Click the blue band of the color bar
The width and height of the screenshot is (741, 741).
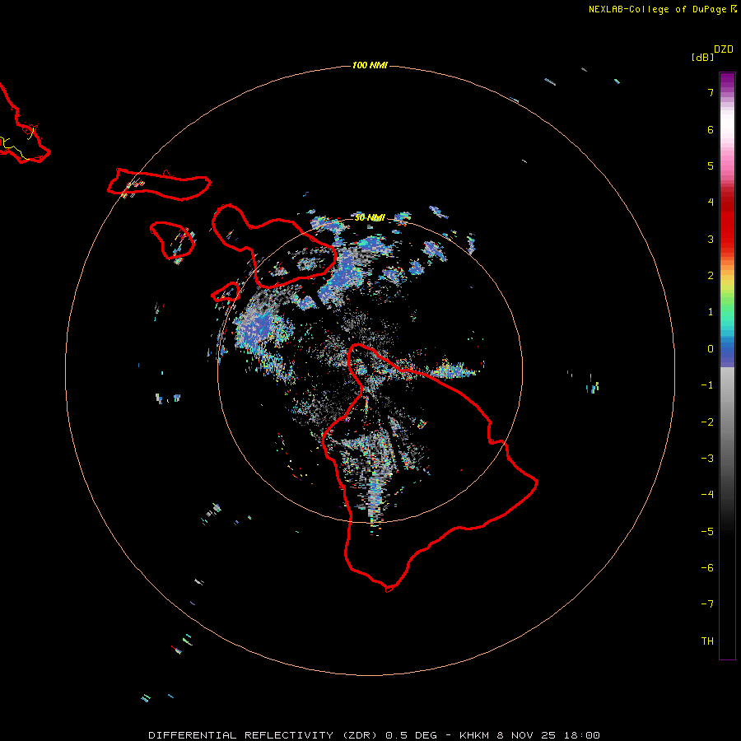[727, 352]
